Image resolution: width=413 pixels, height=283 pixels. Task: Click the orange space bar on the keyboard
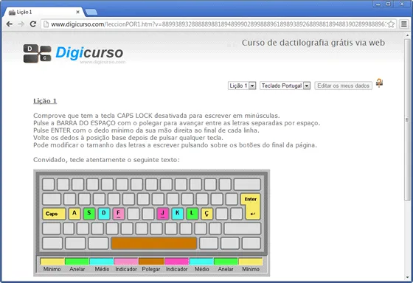click(154, 243)
